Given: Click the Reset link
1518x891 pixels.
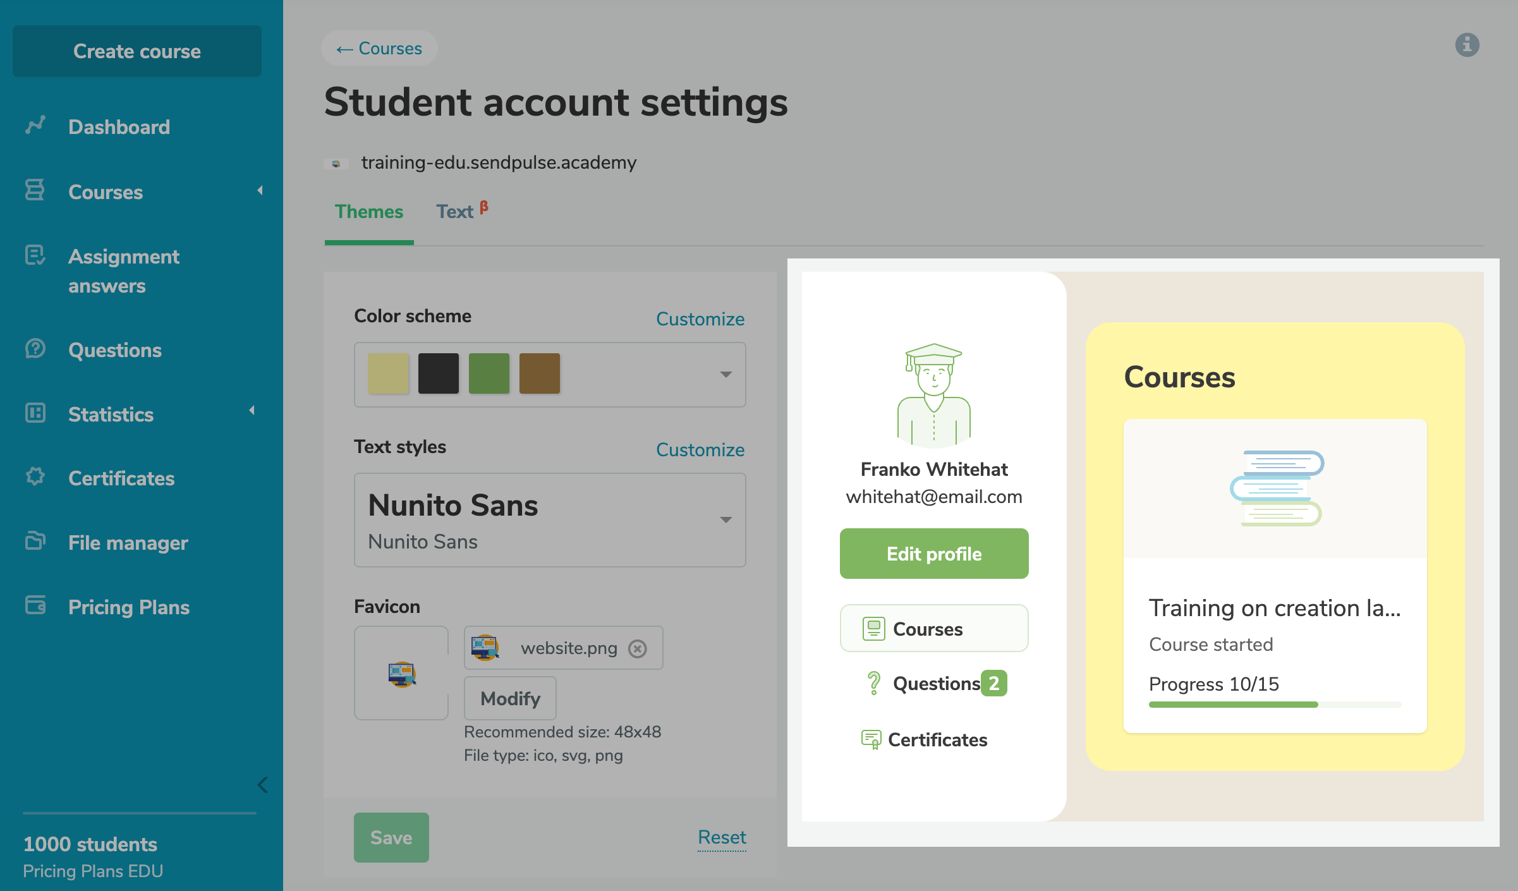Looking at the screenshot, I should click(x=722, y=837).
